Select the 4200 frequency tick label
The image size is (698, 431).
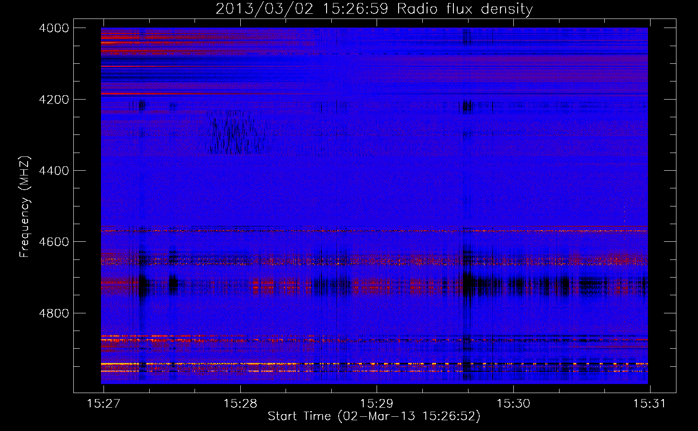(x=54, y=100)
